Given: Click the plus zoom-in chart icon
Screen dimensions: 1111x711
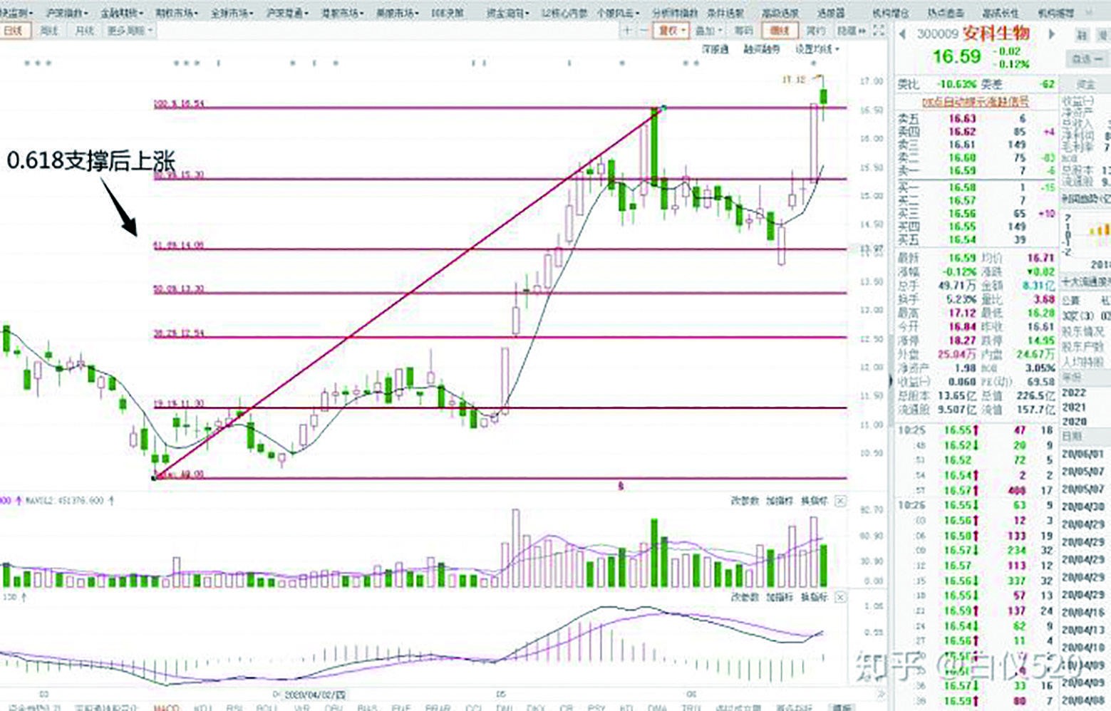Looking at the screenshot, I should [x=627, y=31].
